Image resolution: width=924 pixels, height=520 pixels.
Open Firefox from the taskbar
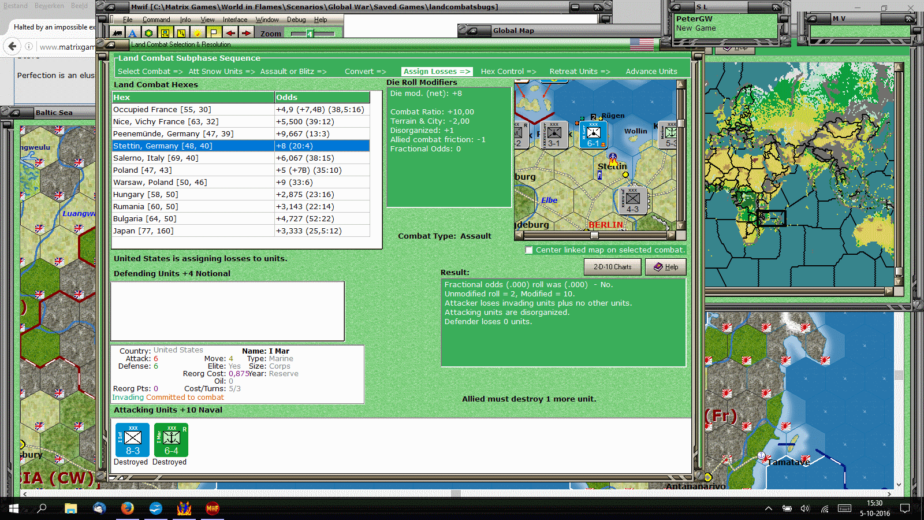128,508
